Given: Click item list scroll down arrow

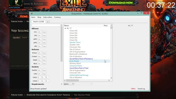Looking at the screenshot, I should [111, 78].
